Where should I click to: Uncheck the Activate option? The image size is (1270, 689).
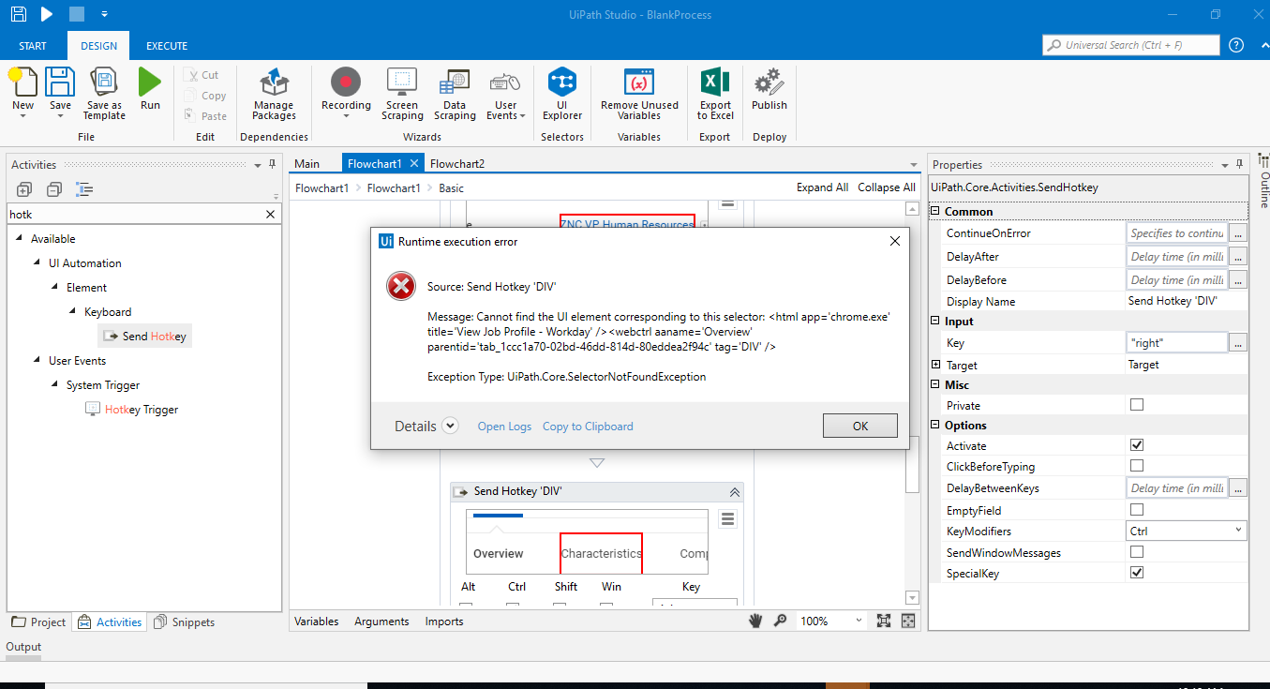click(x=1137, y=446)
